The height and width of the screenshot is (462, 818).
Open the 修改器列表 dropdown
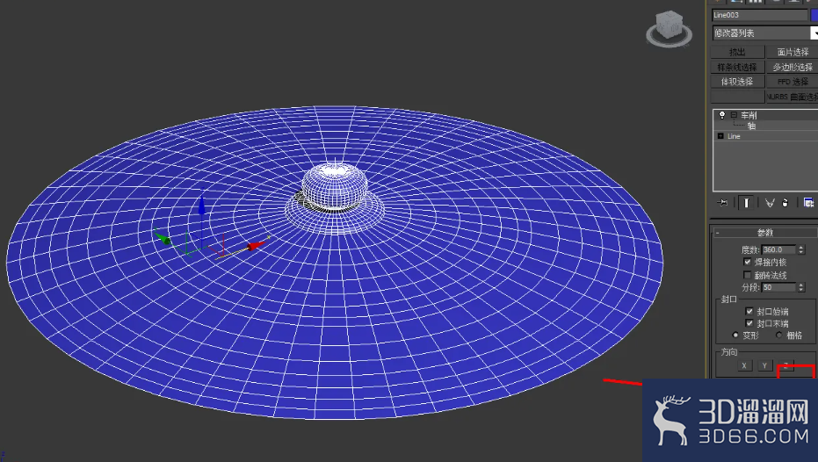tap(764, 32)
